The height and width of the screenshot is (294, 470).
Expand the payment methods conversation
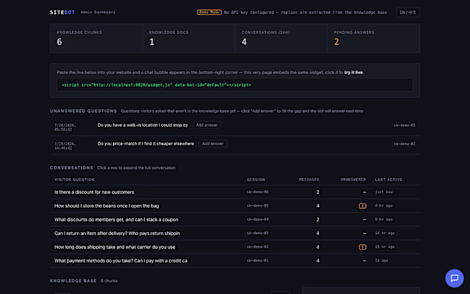point(235,260)
